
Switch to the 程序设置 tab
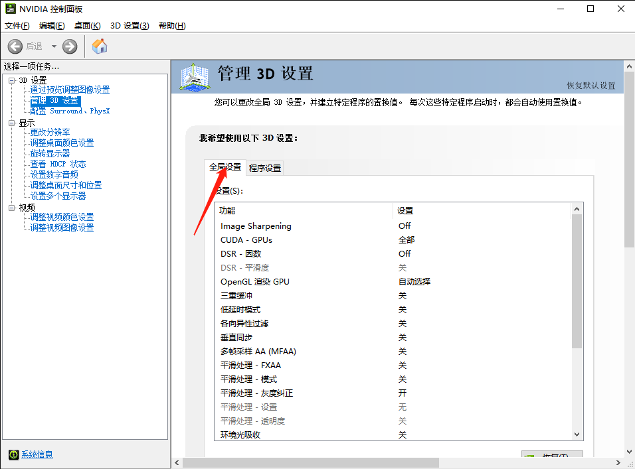(264, 168)
